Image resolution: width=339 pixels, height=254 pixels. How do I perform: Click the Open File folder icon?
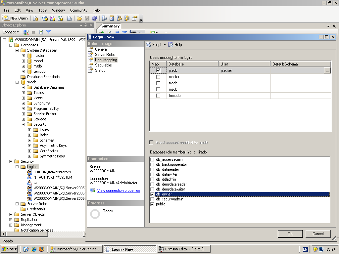pos(79,19)
